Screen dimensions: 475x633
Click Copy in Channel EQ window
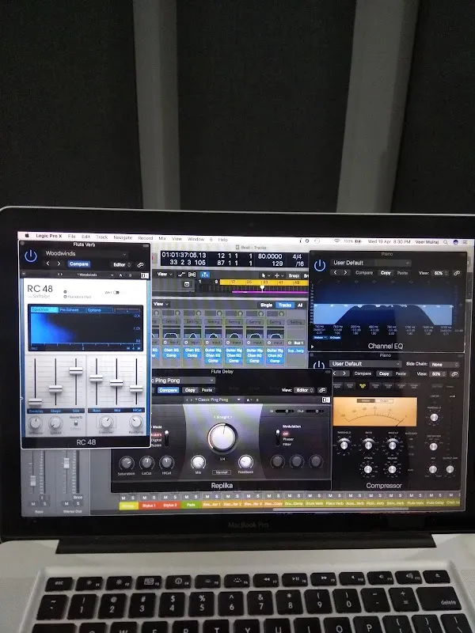pos(386,273)
